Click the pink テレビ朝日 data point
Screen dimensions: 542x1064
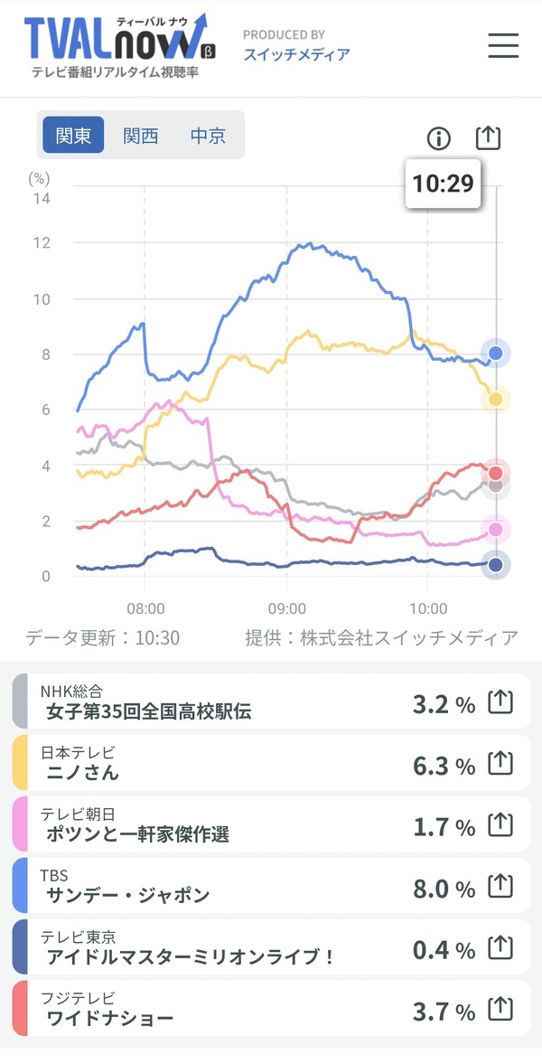(496, 529)
